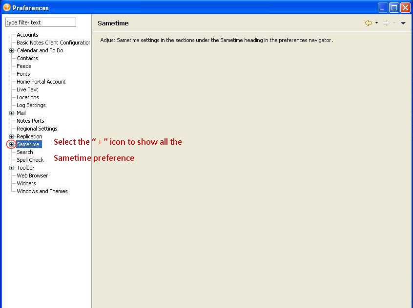Viewport: 413px width, 308px height.
Task: Expand the Toolbar tree node
Action: tap(11, 168)
